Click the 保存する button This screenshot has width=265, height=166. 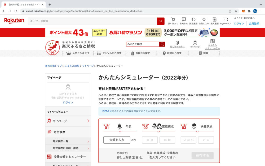point(202,155)
